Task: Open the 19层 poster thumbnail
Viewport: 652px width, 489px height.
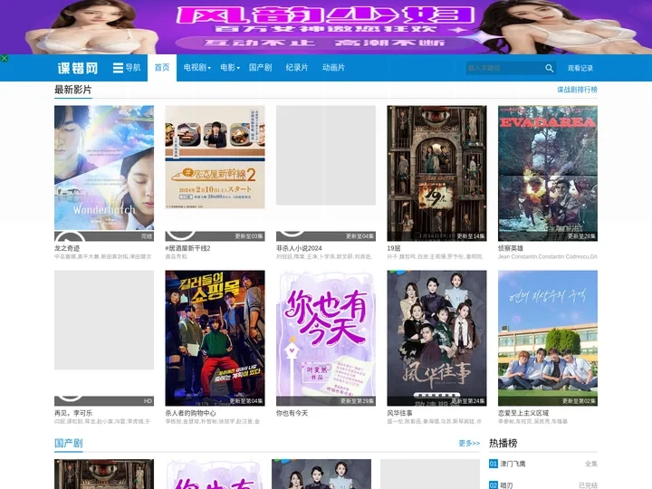Action: tap(436, 173)
